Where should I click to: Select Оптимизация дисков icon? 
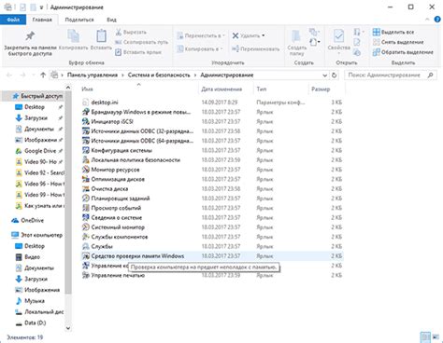86,179
